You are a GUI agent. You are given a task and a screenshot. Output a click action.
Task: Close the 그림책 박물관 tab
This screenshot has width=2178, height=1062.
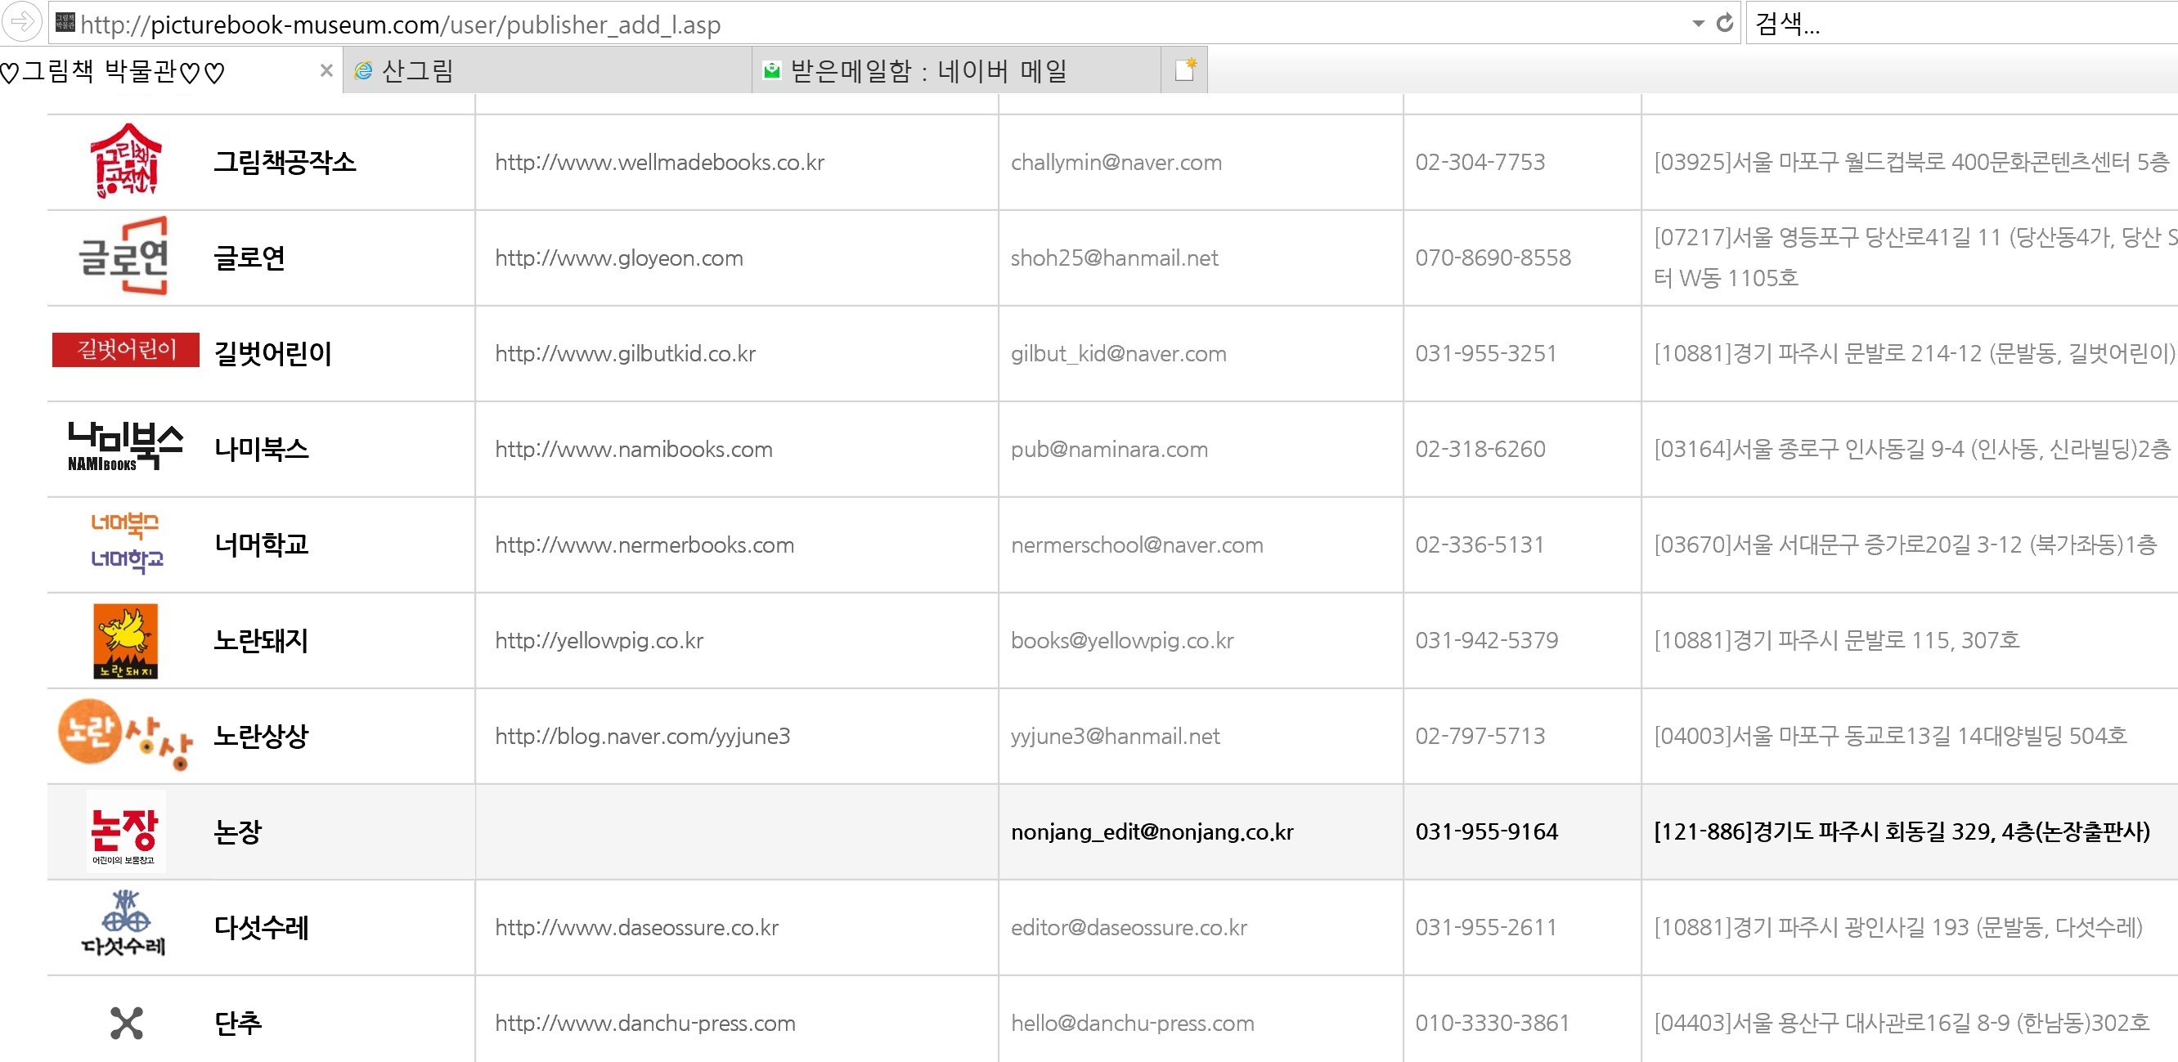[x=326, y=71]
